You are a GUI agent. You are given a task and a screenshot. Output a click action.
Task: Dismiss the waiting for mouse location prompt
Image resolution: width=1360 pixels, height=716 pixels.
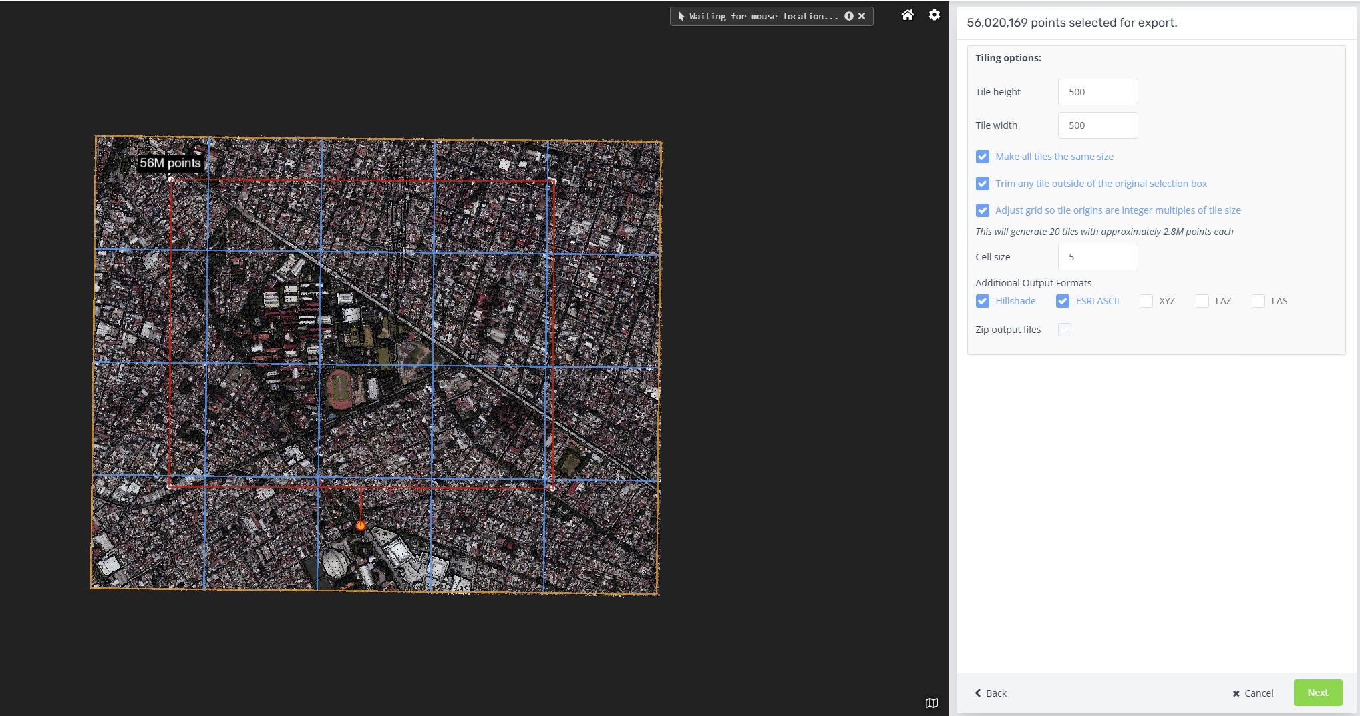click(862, 16)
